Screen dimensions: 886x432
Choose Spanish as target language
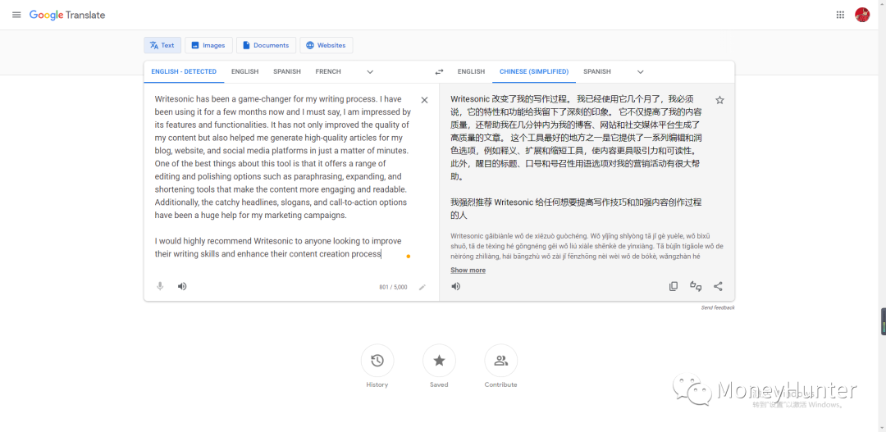(x=596, y=71)
